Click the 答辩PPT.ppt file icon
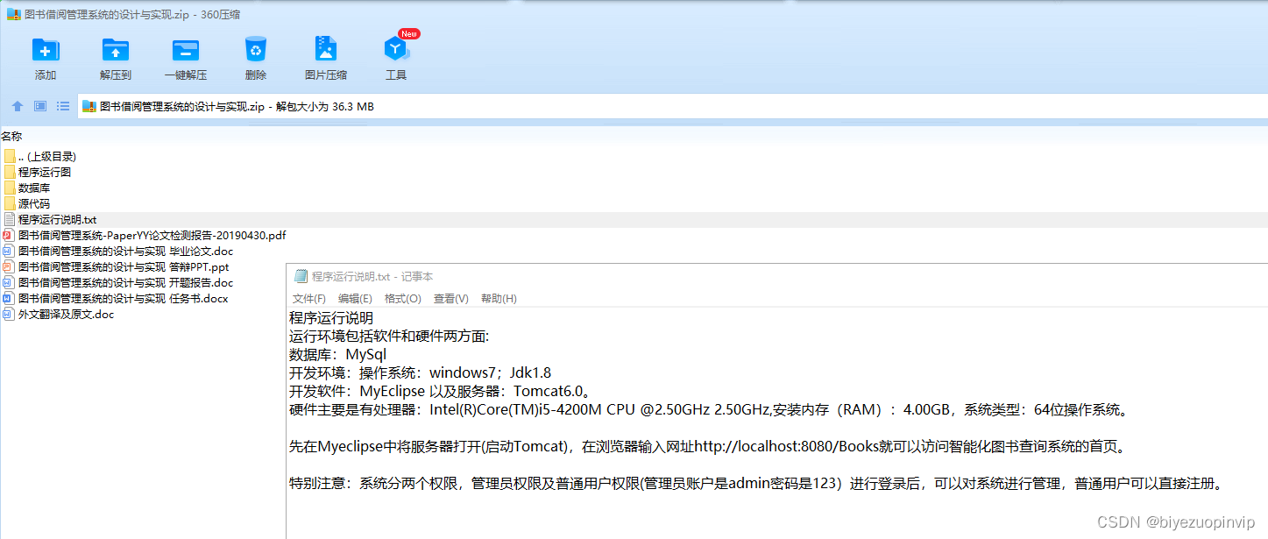The image size is (1268, 539). 9,266
